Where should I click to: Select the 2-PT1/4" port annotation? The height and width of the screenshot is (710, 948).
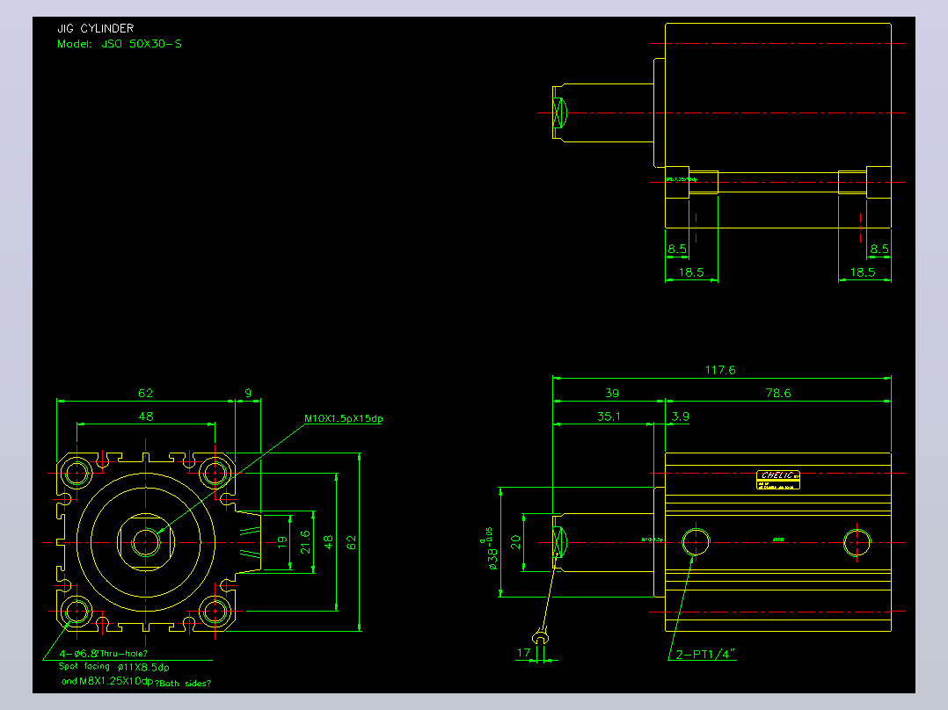coord(705,654)
